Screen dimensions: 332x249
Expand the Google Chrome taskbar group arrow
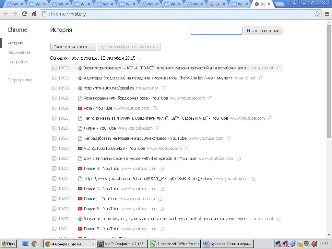coord(93,244)
